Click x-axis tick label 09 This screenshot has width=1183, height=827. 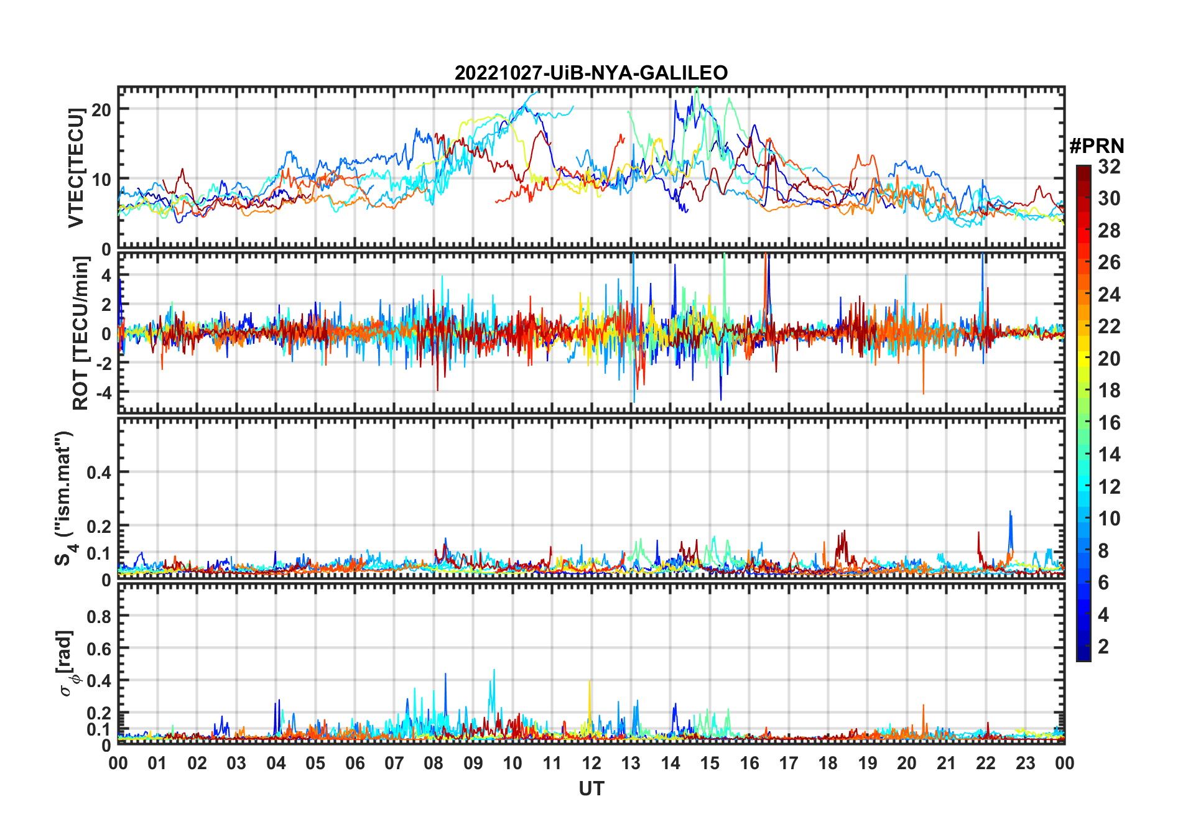(x=473, y=763)
